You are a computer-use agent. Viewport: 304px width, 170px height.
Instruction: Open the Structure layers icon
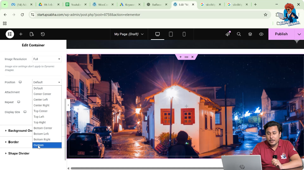[x=250, y=34]
